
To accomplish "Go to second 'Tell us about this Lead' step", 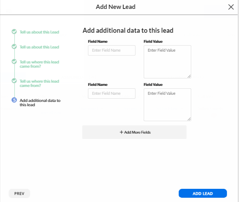I will pyautogui.click(x=39, y=47).
